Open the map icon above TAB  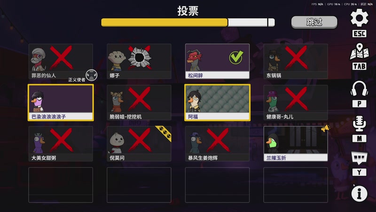click(359, 51)
